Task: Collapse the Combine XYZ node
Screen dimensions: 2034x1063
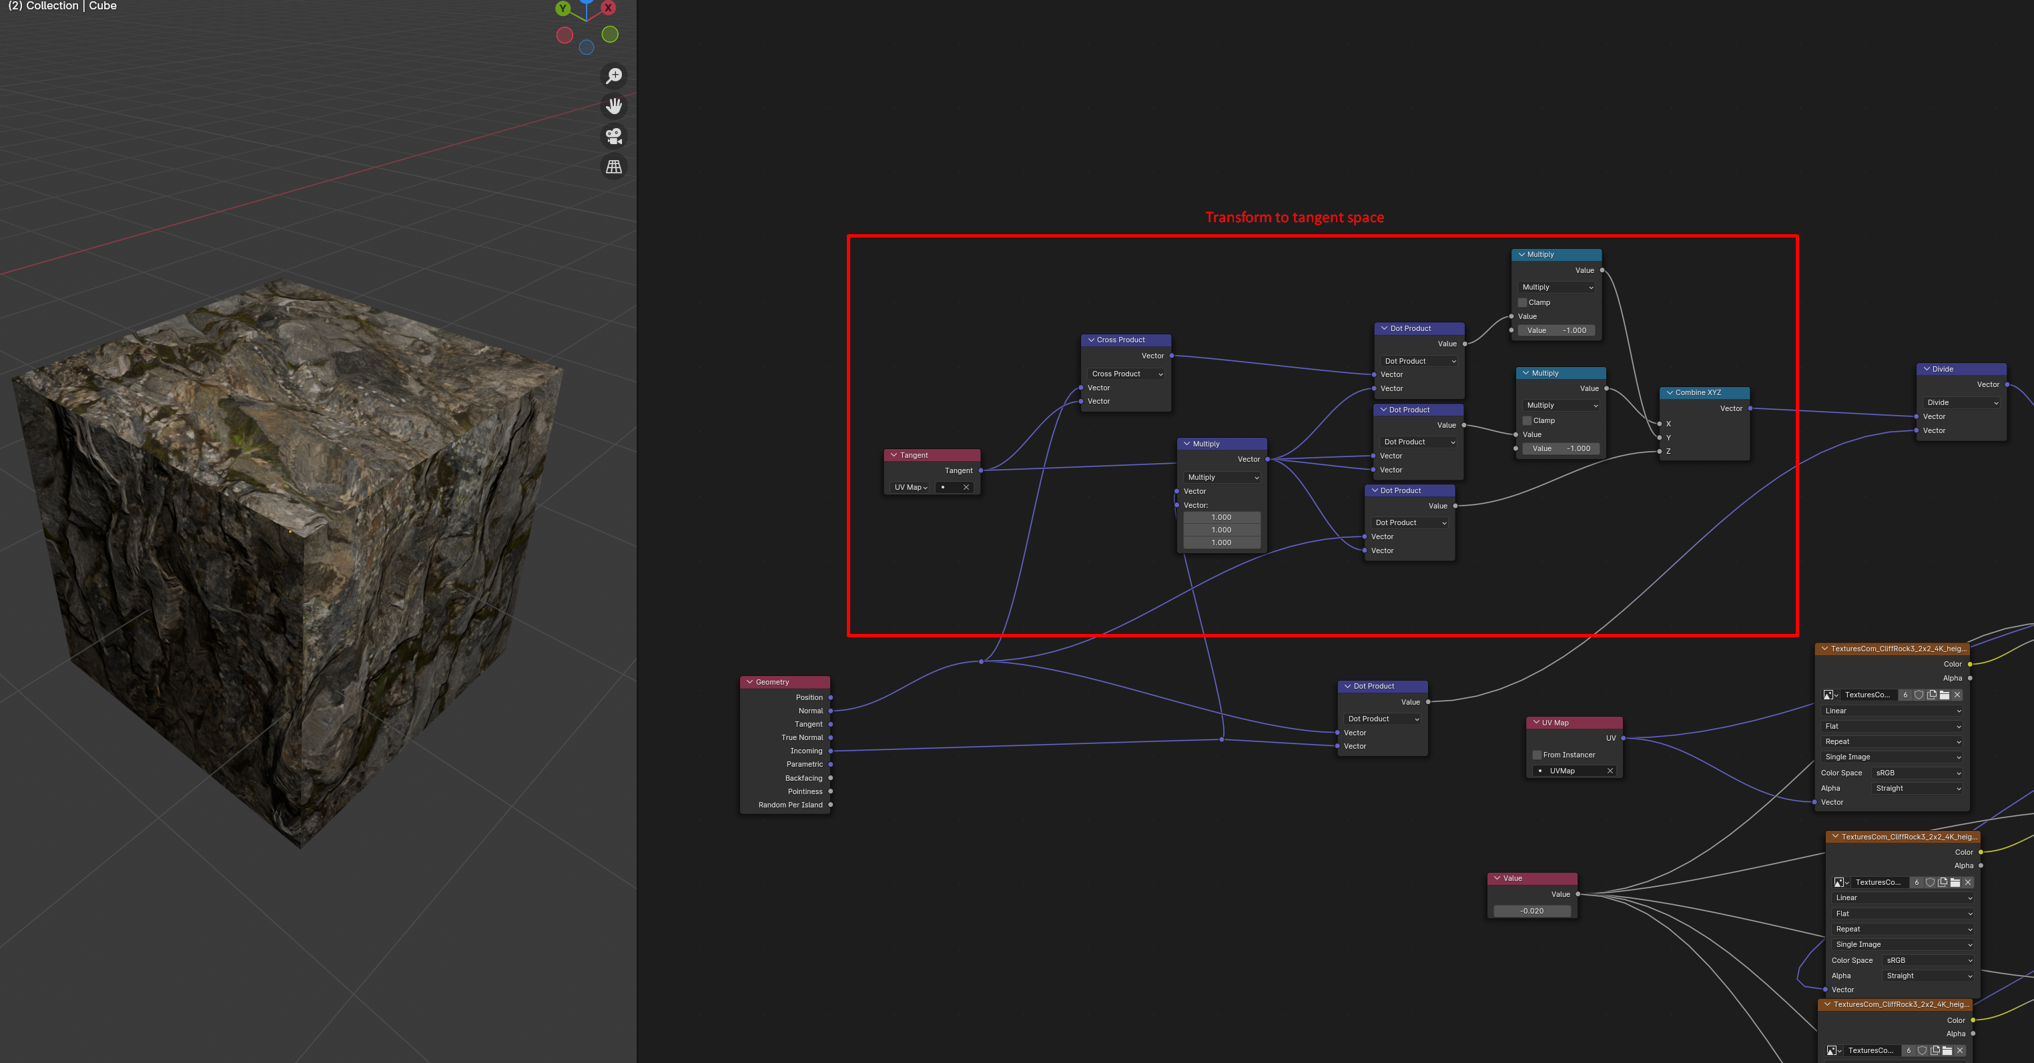Action: point(1669,392)
